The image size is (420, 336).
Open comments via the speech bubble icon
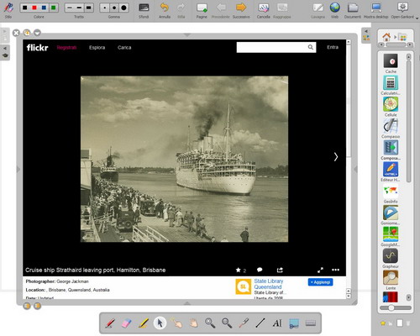pos(260,270)
